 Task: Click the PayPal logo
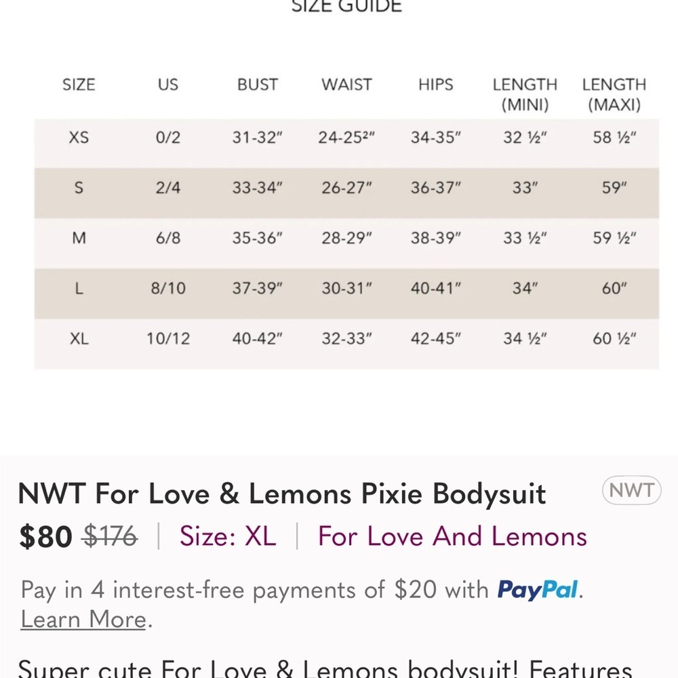pyautogui.click(x=538, y=590)
